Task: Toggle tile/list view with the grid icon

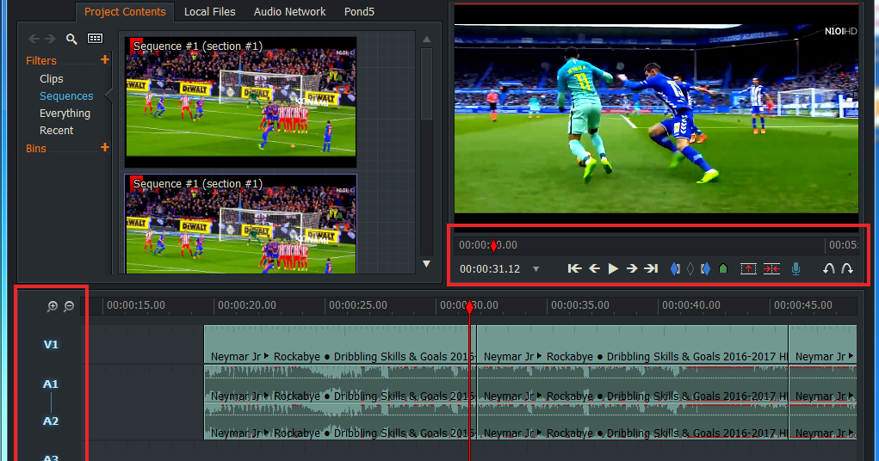Action: 96,38
